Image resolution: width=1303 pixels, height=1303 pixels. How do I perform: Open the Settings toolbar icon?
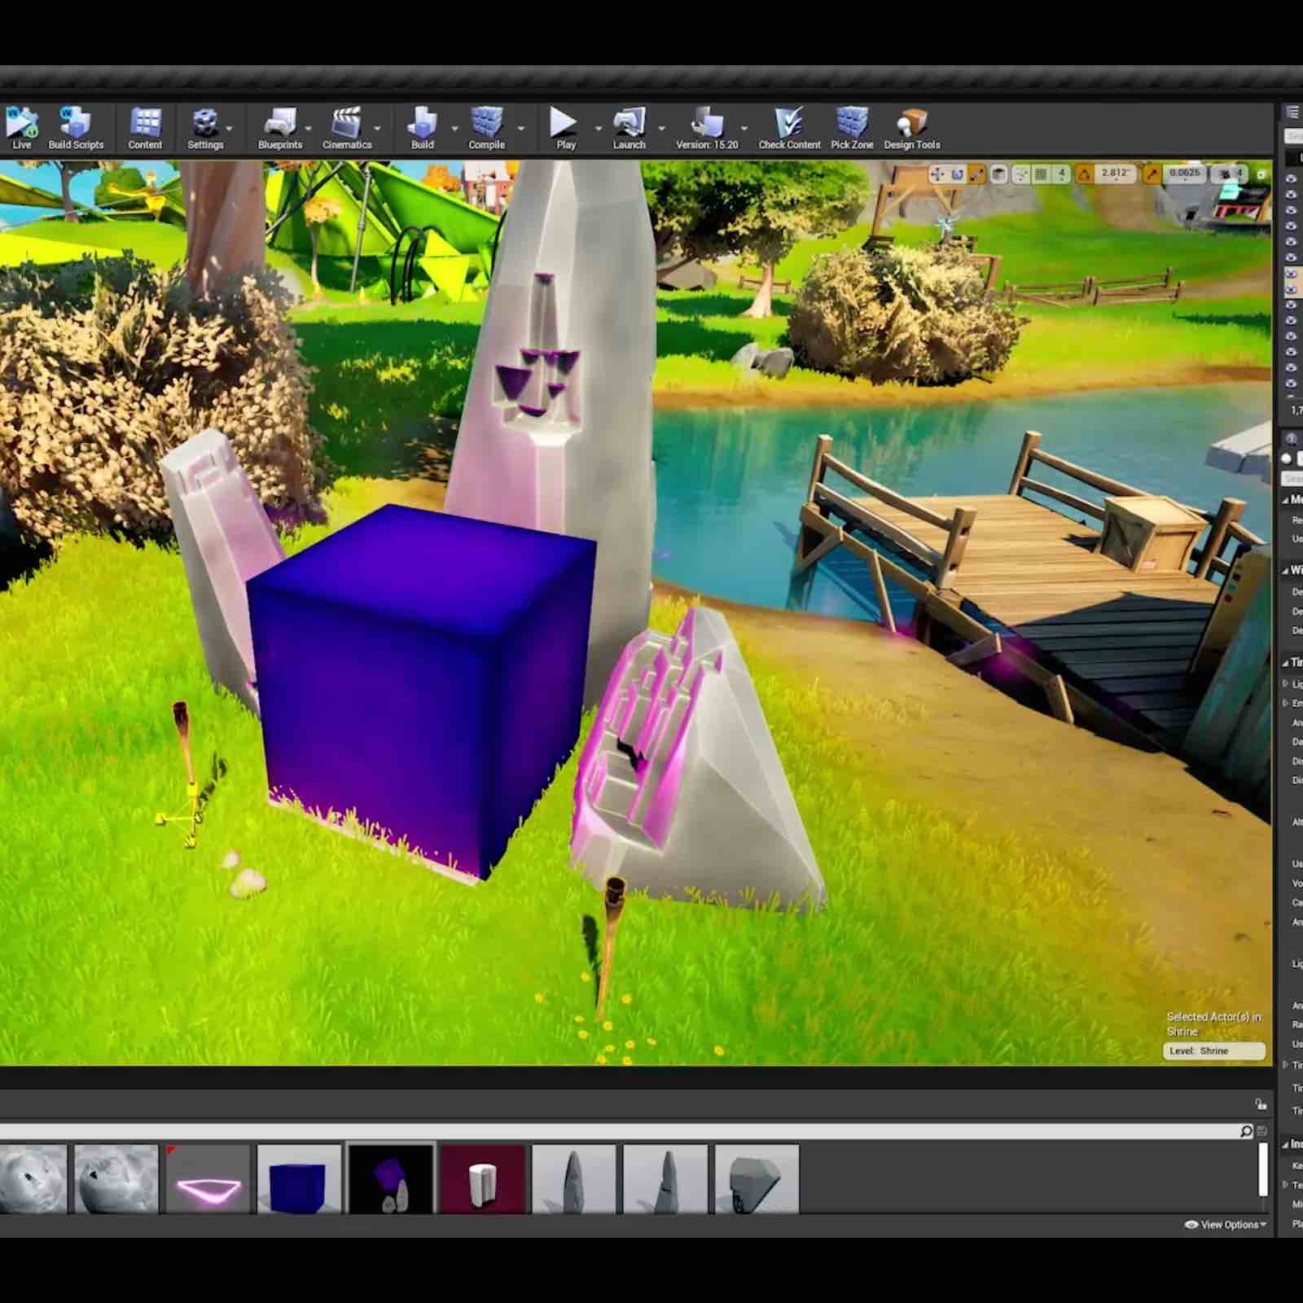pyautogui.click(x=204, y=129)
